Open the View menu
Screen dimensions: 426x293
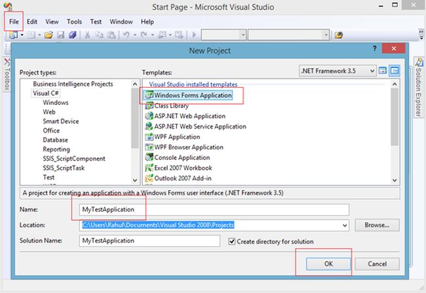coord(52,22)
